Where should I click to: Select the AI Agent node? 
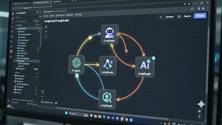pyautogui.click(x=77, y=64)
